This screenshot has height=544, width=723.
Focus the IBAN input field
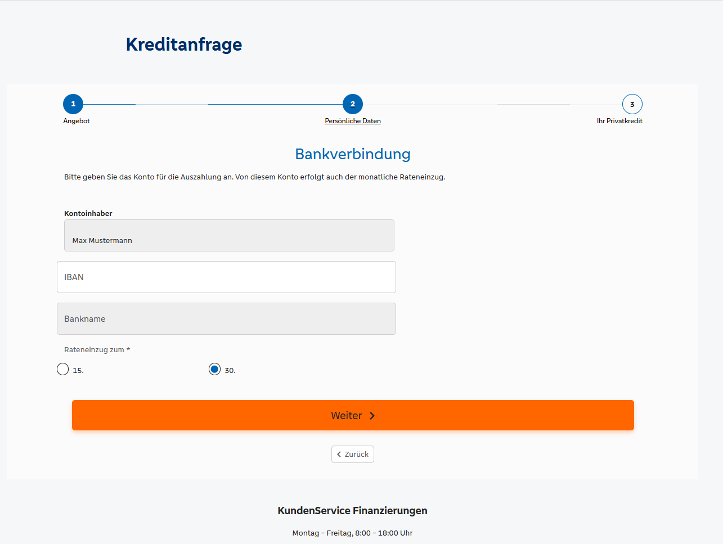(x=226, y=277)
